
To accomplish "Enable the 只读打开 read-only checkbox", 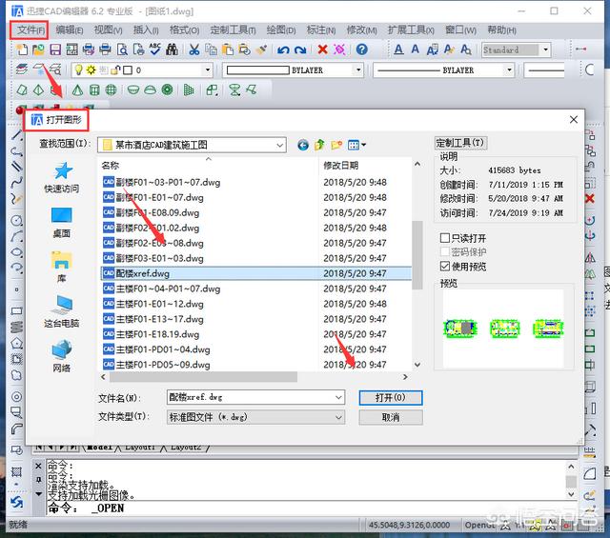I will pyautogui.click(x=445, y=237).
